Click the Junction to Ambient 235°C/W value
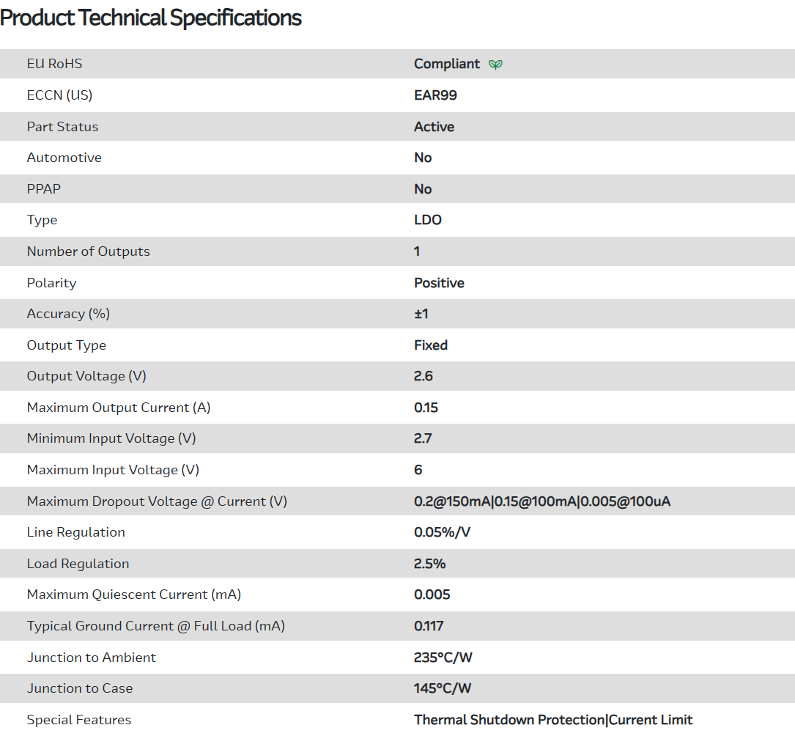 click(443, 658)
